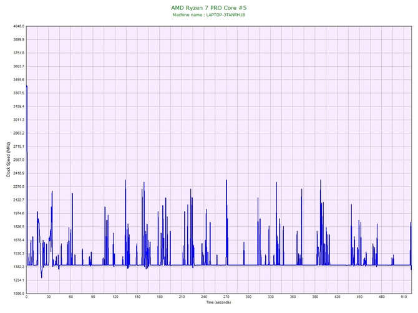
Task: Click the clock spike peak at 270 seconds
Action: [x=226, y=180]
